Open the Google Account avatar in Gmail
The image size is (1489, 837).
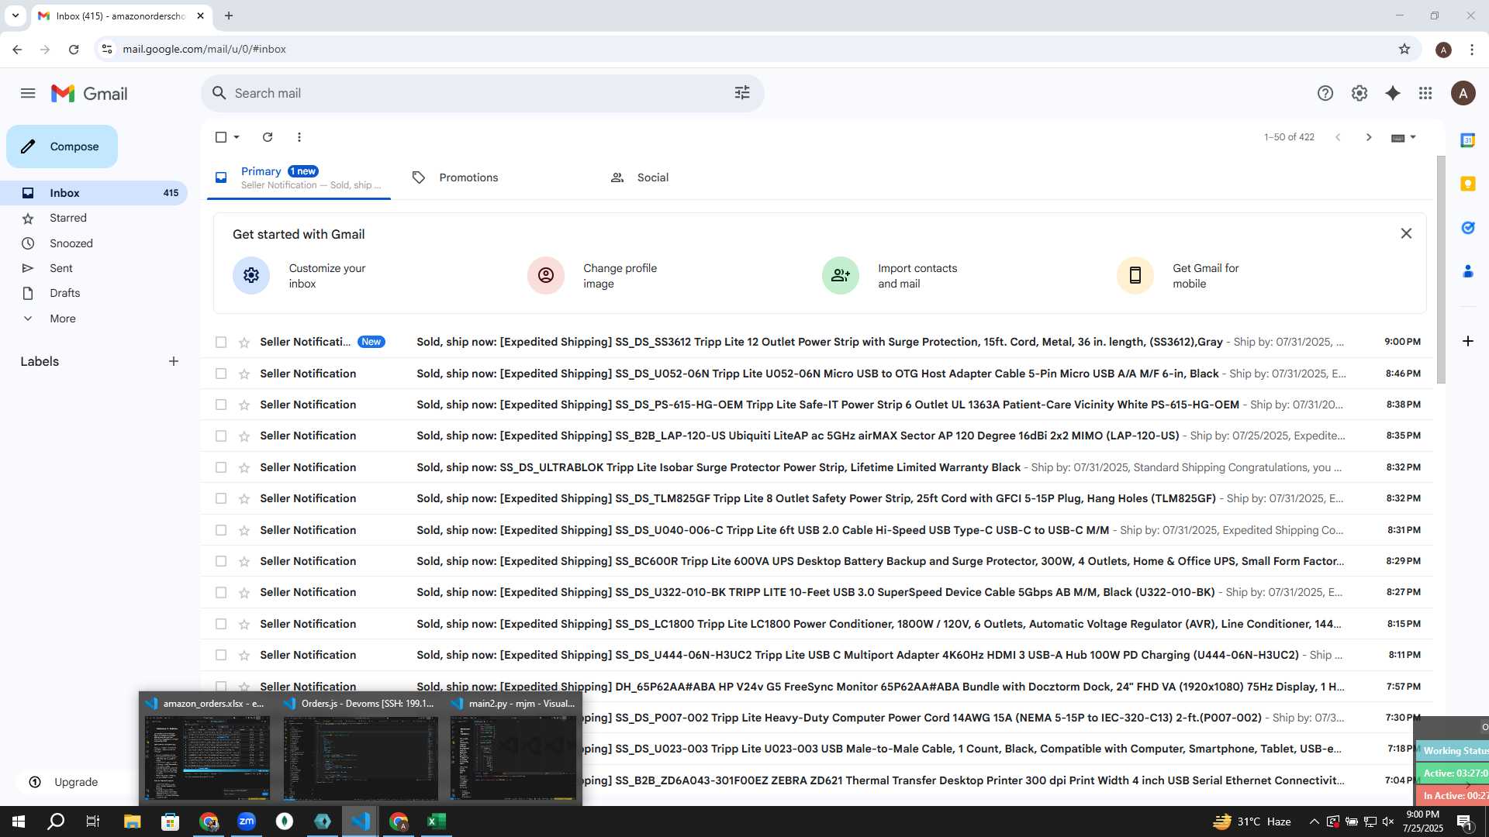pos(1463,94)
